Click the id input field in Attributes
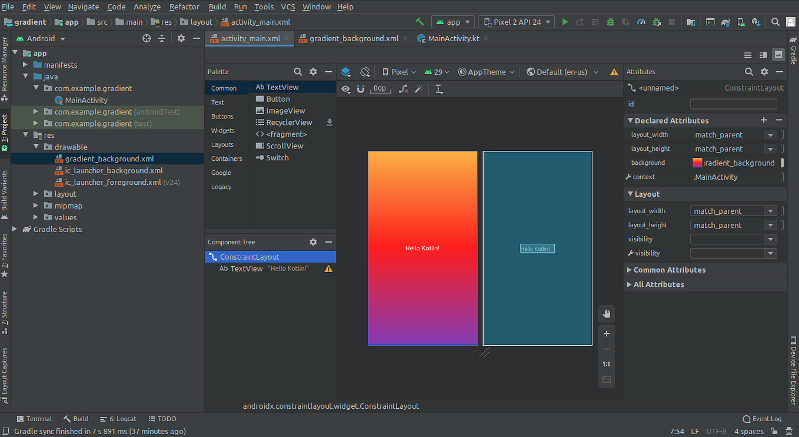Screen dimensions: 799x437 (733, 104)
